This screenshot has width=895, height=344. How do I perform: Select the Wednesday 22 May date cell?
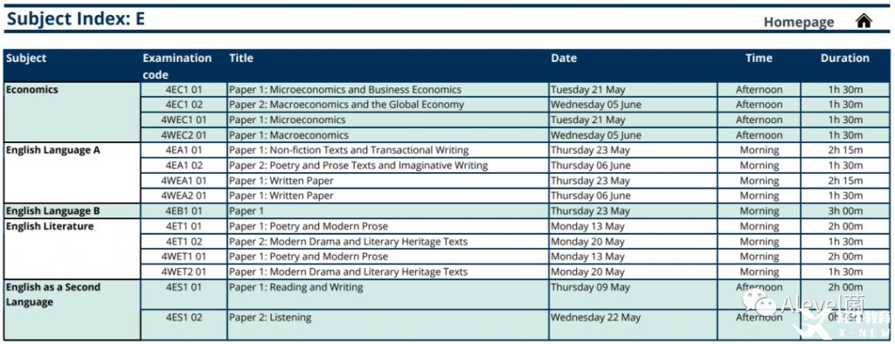(x=633, y=325)
